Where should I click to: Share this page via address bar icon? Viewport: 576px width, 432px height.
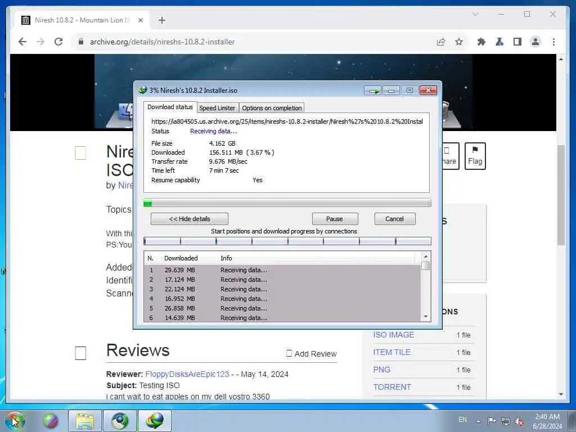pyautogui.click(x=441, y=42)
